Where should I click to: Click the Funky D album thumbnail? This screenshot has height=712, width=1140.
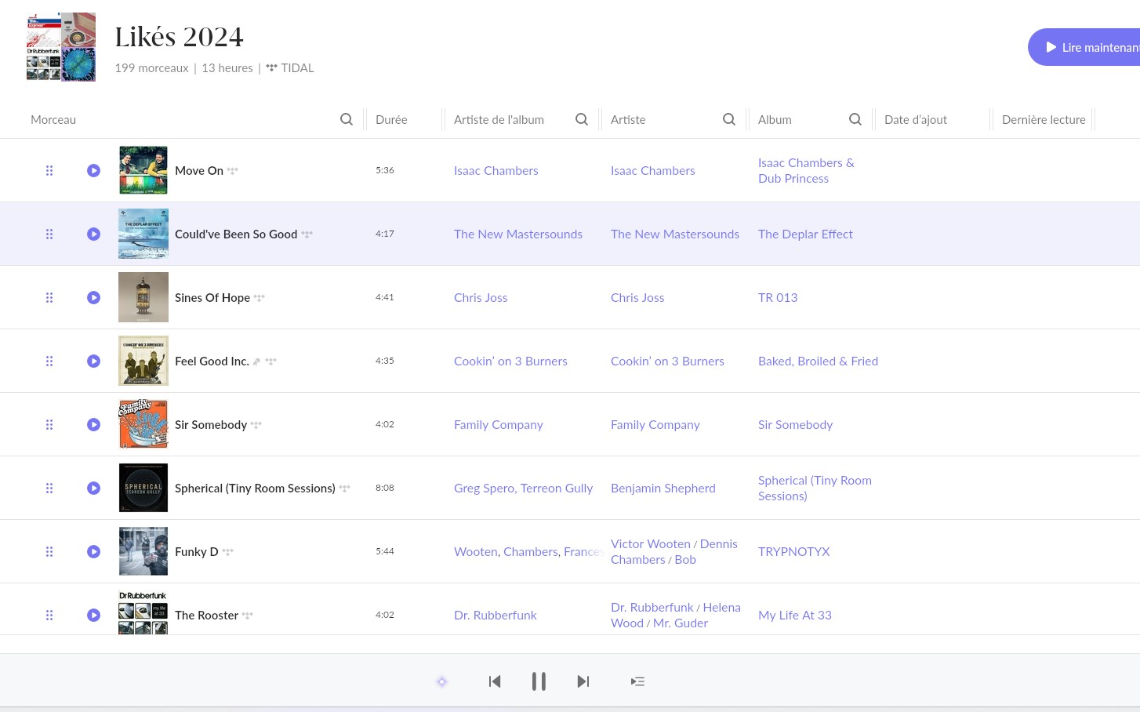(x=143, y=551)
